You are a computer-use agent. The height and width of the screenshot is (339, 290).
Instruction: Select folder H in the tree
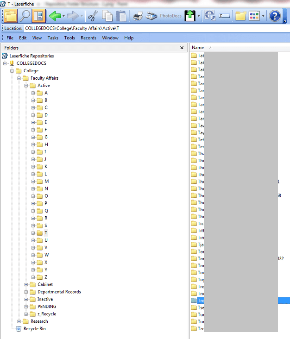46,144
